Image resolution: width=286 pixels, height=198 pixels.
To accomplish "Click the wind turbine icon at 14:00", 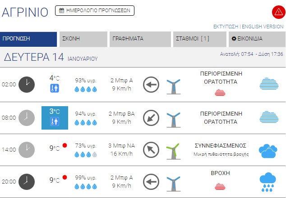I will [x=173, y=150].
